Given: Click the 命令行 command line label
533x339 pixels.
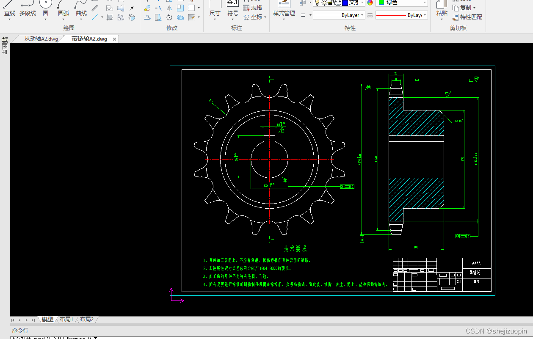Looking at the screenshot, I should click(x=20, y=331).
